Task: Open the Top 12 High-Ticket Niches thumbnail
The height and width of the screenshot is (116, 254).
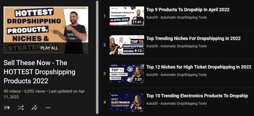Action: click(x=127, y=73)
